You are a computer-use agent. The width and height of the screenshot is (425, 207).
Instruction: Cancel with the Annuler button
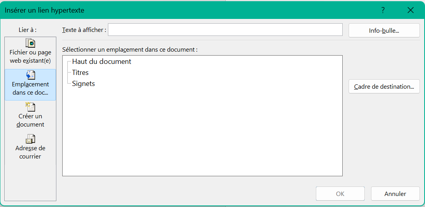click(x=395, y=194)
